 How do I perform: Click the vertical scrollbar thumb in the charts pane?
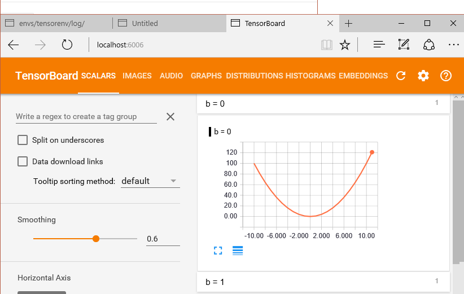(458, 182)
